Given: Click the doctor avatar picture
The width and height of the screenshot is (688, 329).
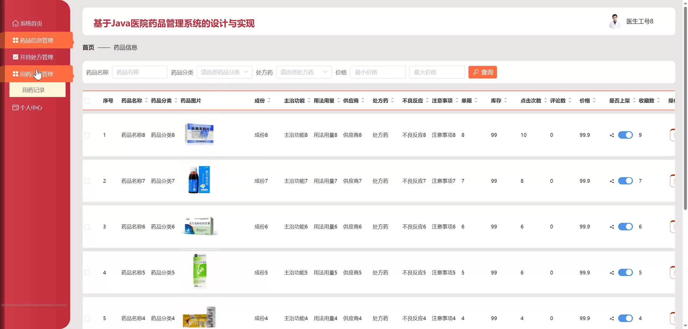Looking at the screenshot, I should [614, 22].
